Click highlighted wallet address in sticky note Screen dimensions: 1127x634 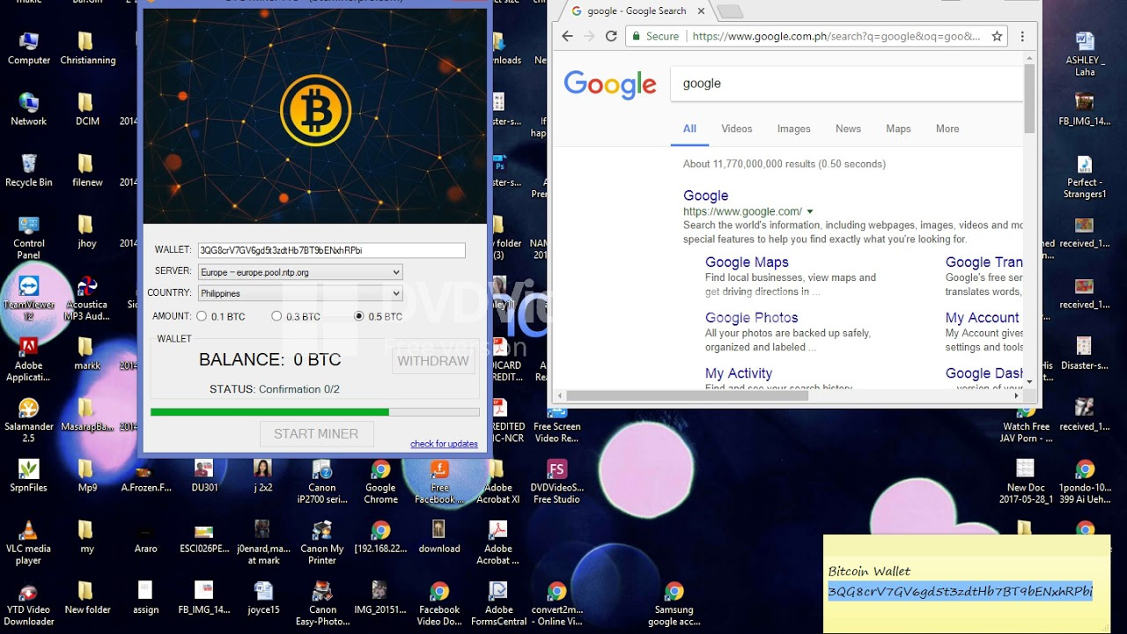pos(960,592)
